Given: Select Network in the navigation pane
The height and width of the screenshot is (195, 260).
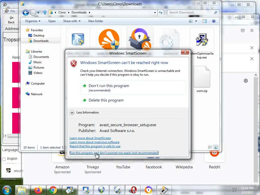Looking at the screenshot, I should (x=37, y=94).
